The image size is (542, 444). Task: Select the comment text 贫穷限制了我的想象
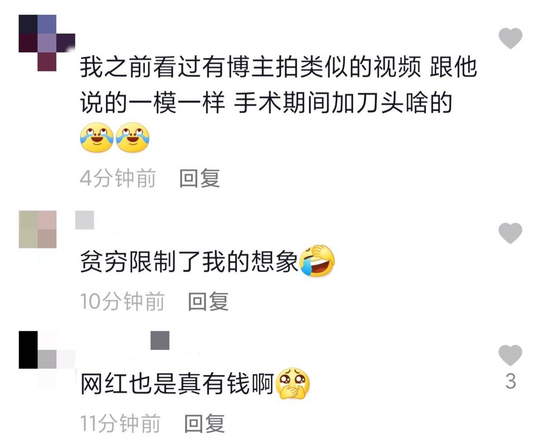[190, 261]
